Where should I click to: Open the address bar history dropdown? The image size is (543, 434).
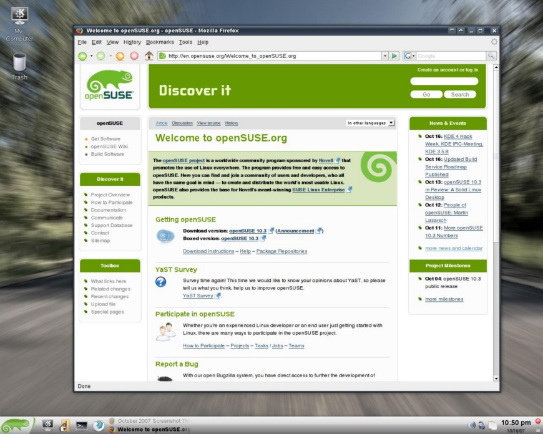click(x=384, y=55)
